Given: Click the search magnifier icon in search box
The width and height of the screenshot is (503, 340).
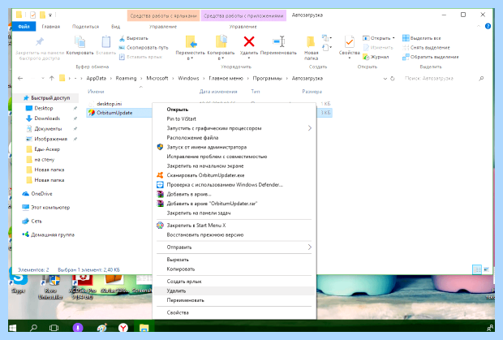Looking at the screenshot, I should pos(481,78).
